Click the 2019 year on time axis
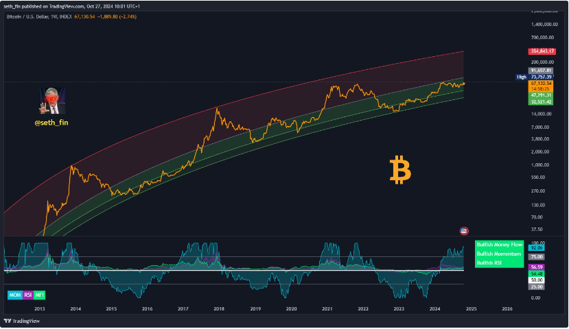Image resolution: width=569 pixels, height=329 pixels. tap(255, 308)
